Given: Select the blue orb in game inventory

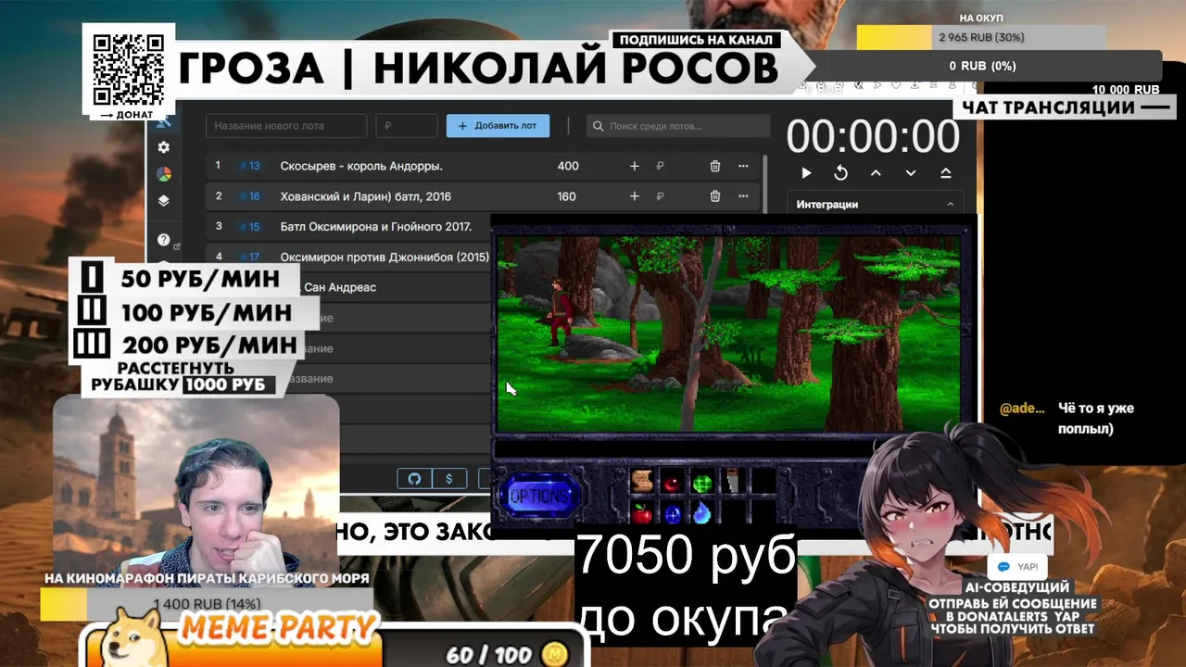Looking at the screenshot, I should (x=673, y=513).
